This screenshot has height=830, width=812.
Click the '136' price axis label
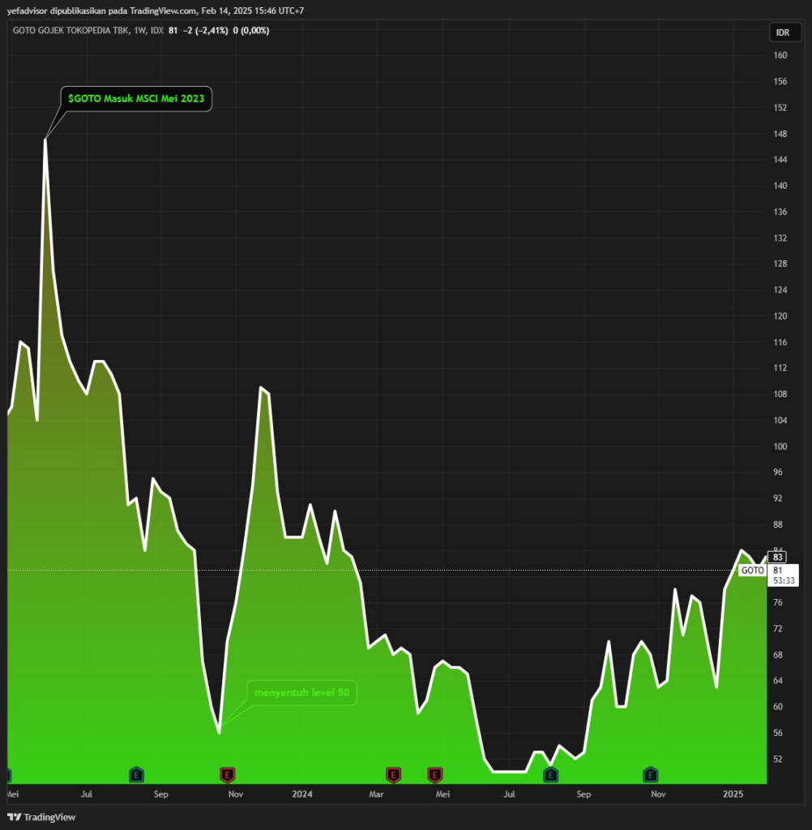point(780,212)
